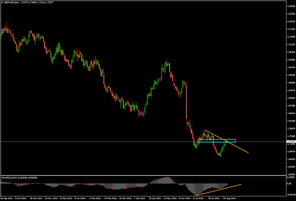
Task: Click the 2.26260 price axis label
Action: click(291, 6)
